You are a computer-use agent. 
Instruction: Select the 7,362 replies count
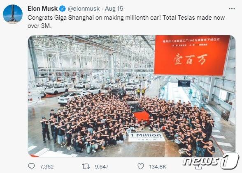47,167
